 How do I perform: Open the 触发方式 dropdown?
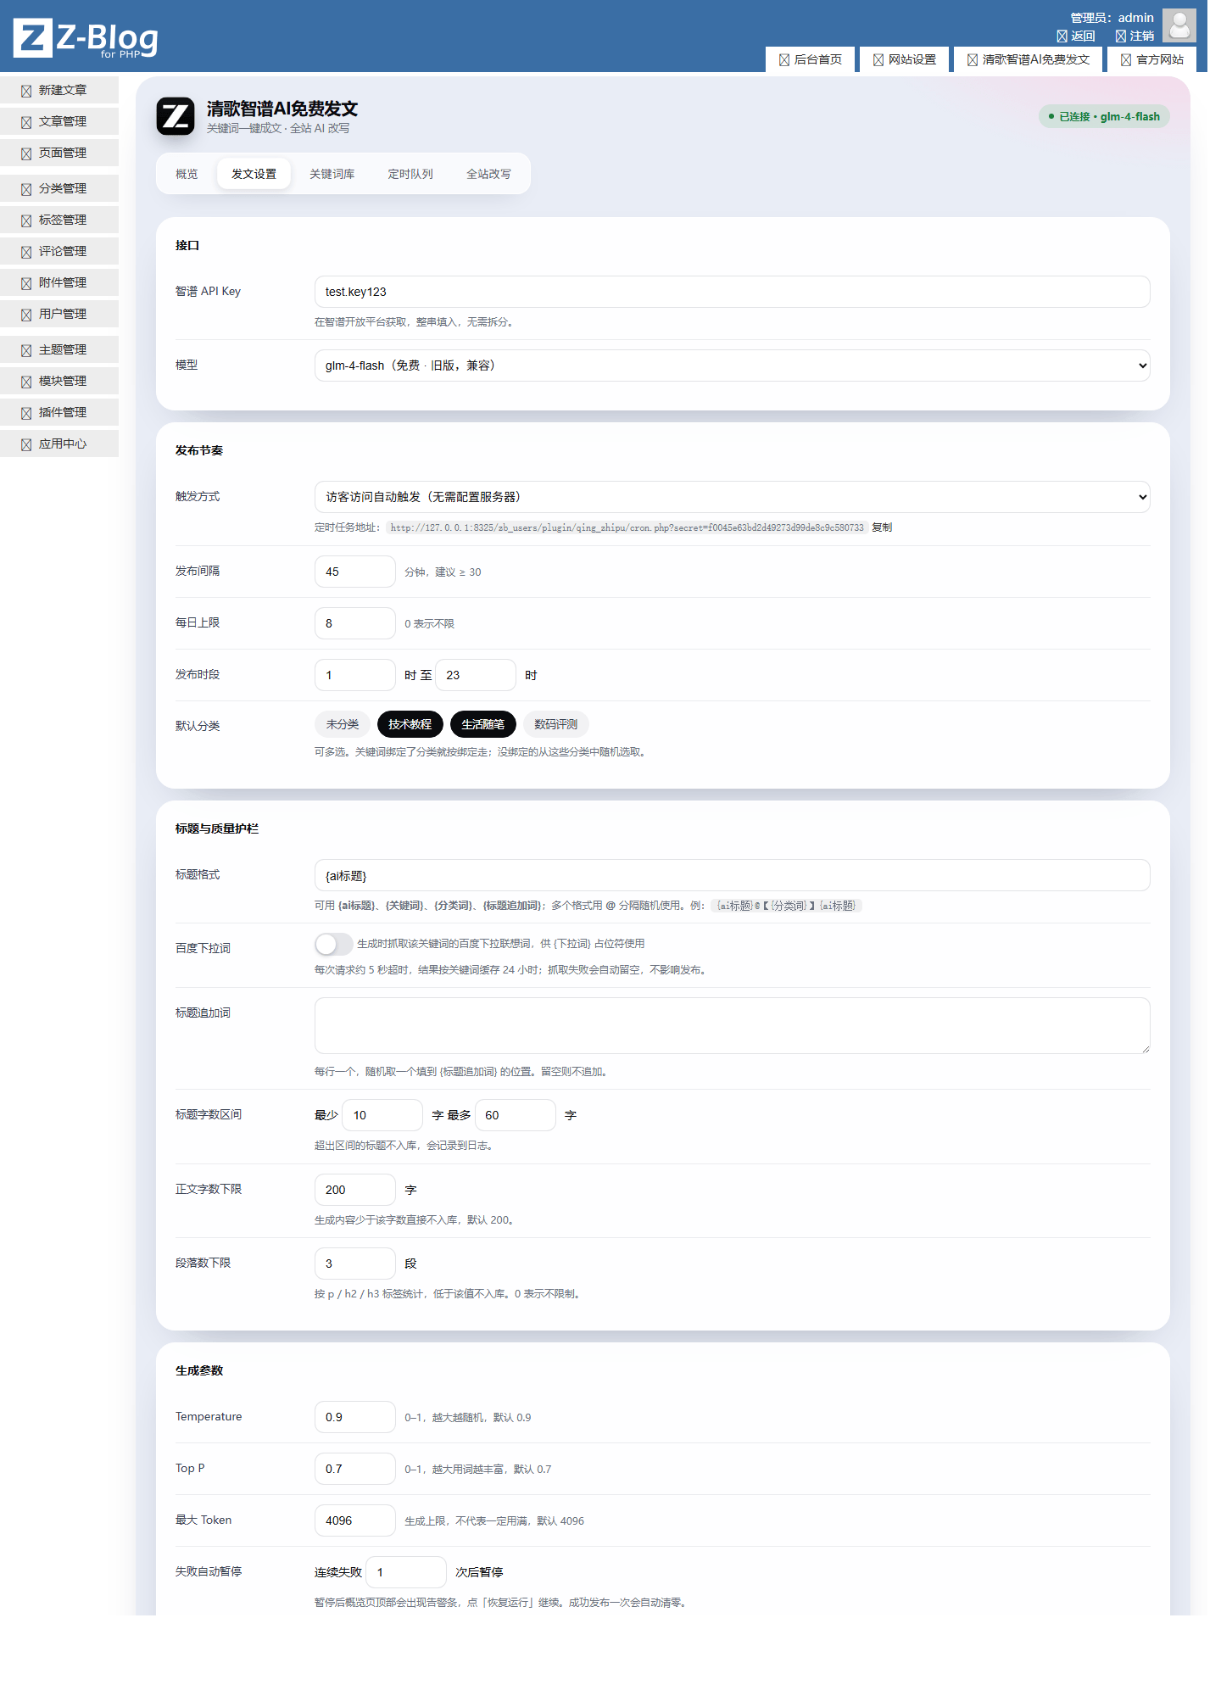(733, 497)
